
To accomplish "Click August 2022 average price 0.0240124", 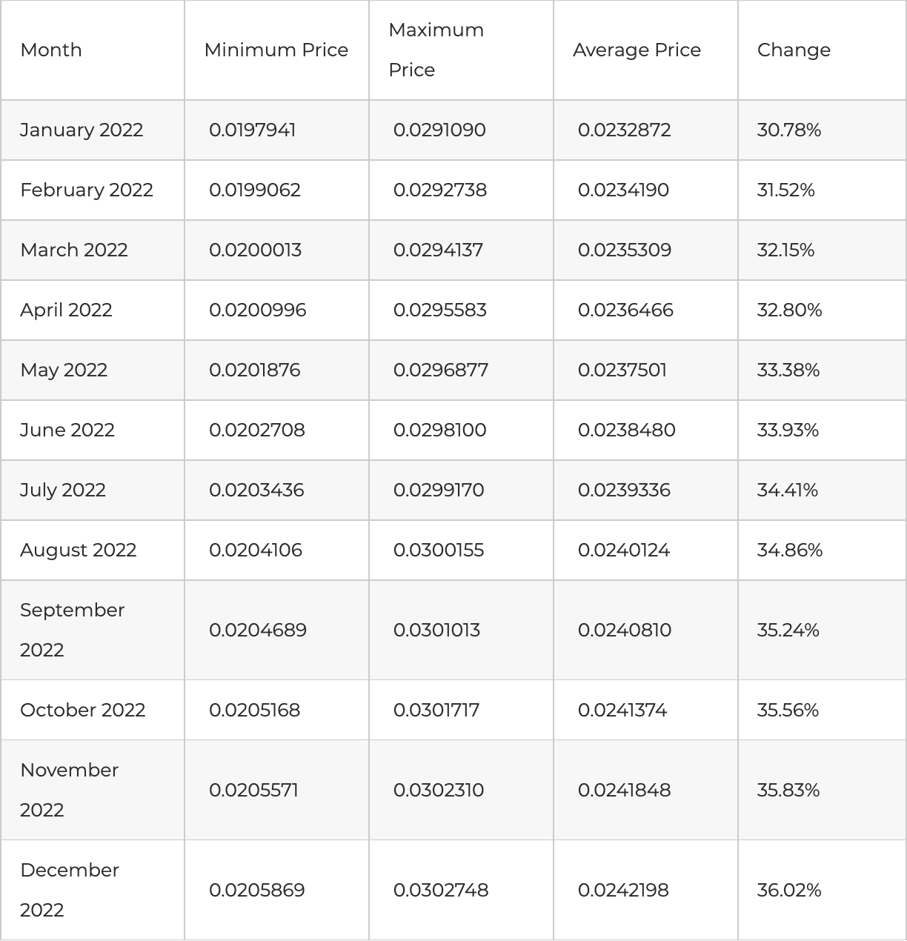I will 624,550.
